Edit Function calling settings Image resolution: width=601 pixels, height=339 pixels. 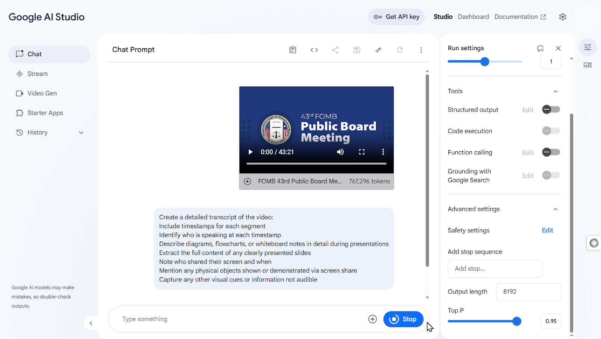point(528,152)
